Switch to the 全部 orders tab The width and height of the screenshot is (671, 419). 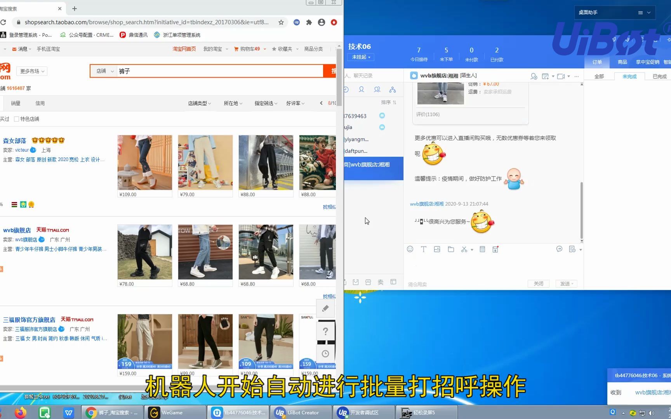click(599, 76)
